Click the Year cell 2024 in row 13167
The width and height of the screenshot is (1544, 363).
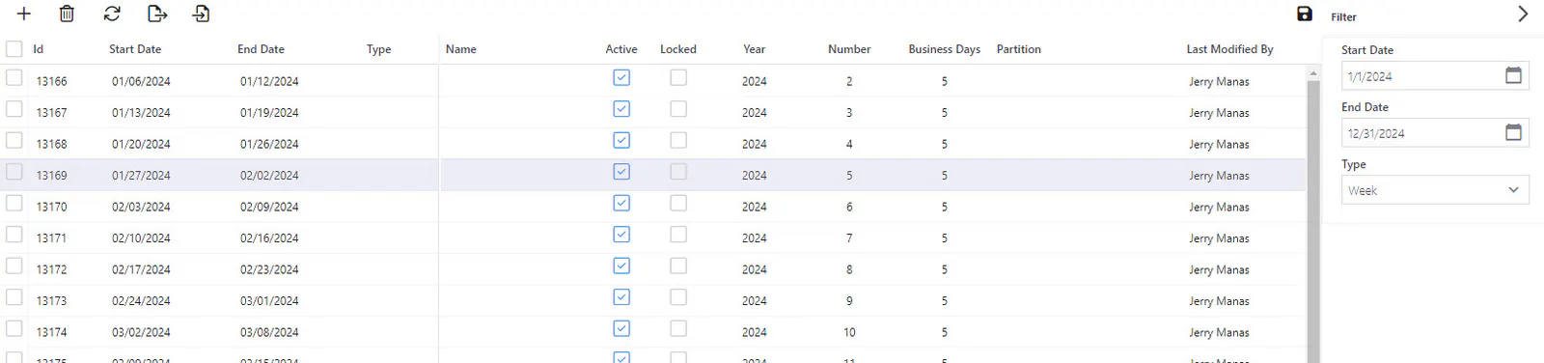click(x=755, y=113)
